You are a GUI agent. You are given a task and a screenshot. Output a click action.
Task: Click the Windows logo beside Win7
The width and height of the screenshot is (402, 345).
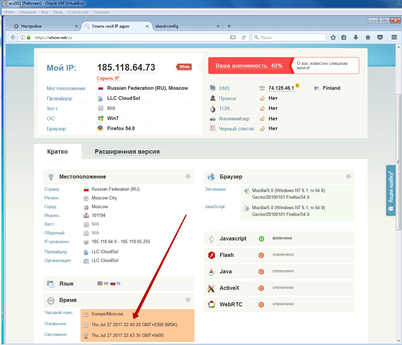click(100, 118)
